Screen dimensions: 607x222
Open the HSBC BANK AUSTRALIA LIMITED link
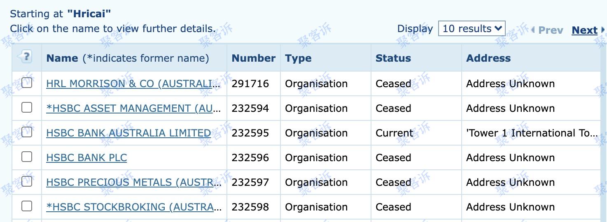pyautogui.click(x=128, y=133)
